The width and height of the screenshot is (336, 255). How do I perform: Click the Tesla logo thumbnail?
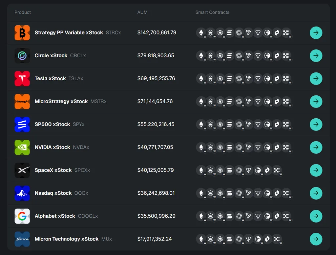[x=22, y=79]
